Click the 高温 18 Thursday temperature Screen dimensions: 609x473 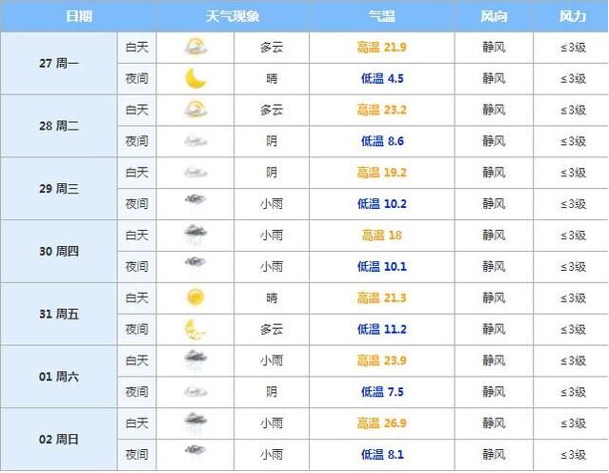click(x=382, y=236)
